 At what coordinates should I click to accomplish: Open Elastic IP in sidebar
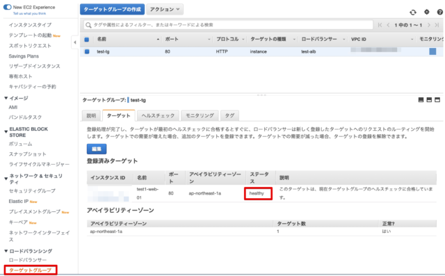tap(19, 201)
